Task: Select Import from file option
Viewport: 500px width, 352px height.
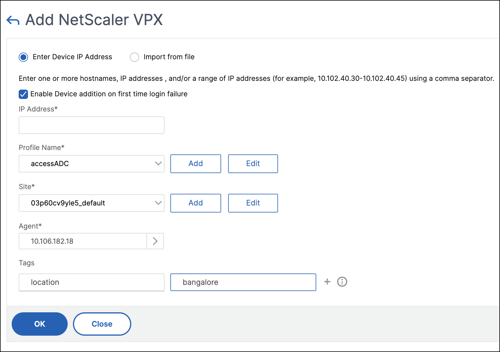Action: (134, 57)
